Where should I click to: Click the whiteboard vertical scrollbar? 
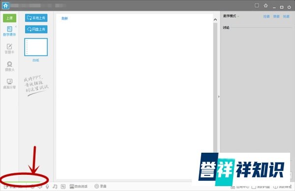click(215, 87)
